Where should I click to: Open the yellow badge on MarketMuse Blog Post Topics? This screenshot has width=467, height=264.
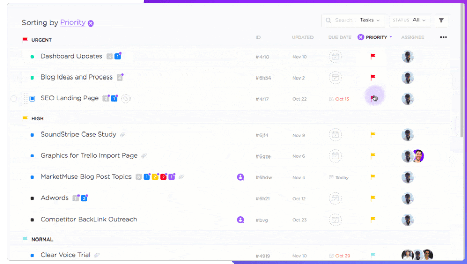coord(155,177)
